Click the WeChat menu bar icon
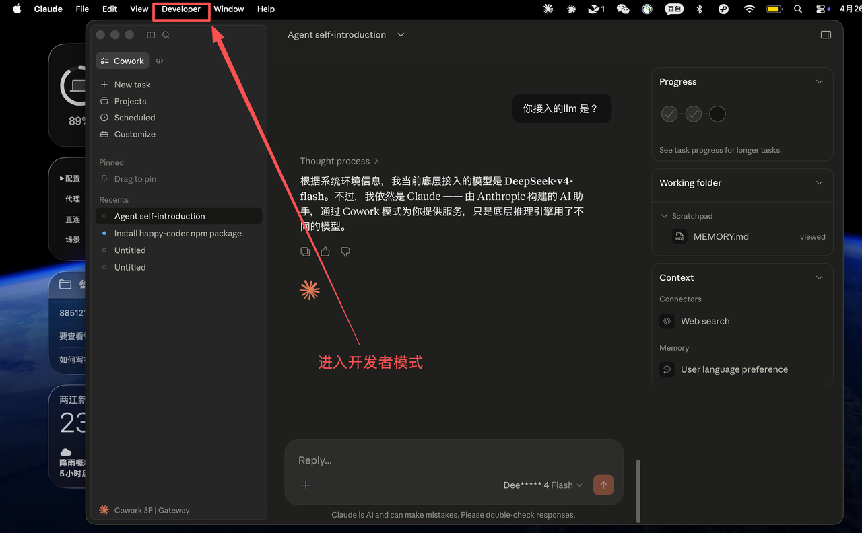The width and height of the screenshot is (862, 533). (x=623, y=9)
